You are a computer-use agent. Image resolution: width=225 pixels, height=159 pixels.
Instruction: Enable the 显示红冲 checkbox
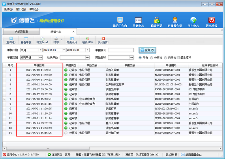coord(178,57)
